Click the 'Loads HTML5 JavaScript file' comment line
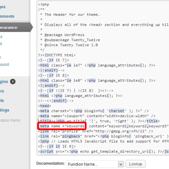 pyautogui.click(x=103, y=141)
